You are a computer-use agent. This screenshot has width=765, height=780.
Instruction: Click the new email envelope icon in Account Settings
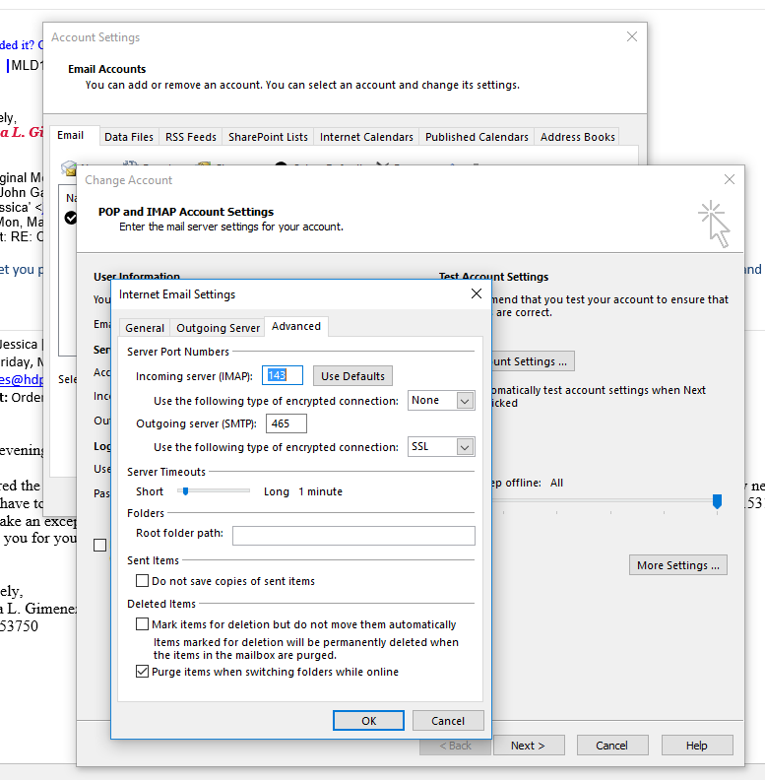point(69,169)
